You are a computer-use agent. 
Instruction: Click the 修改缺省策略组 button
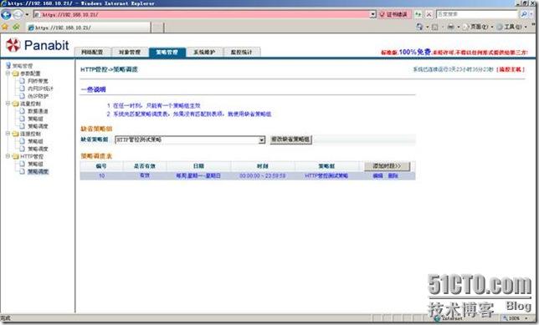290,140
